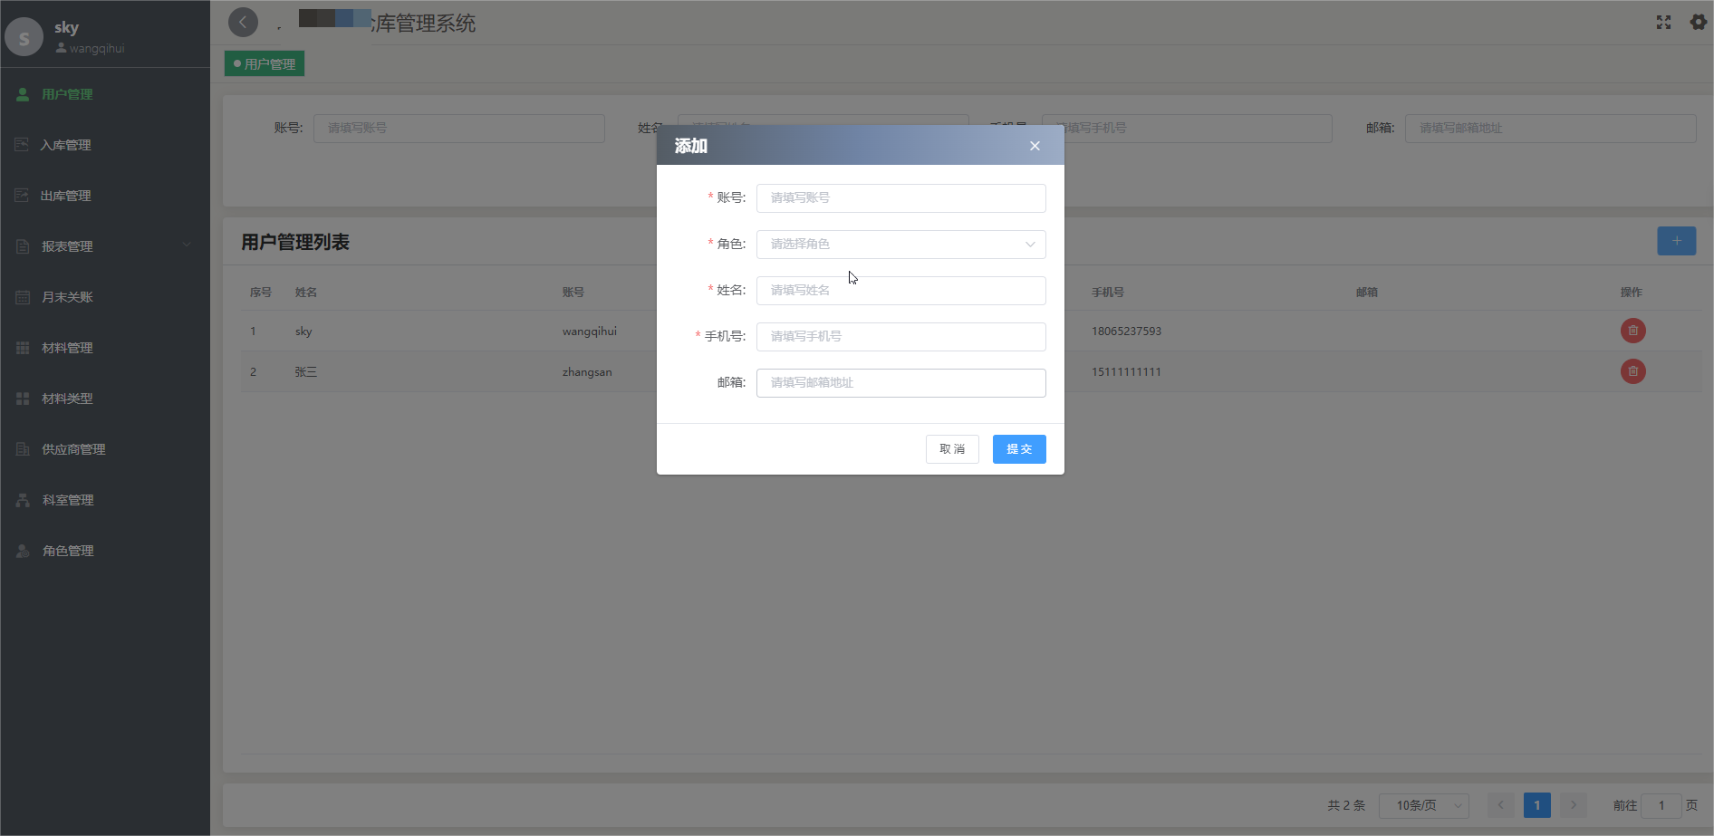This screenshot has height=836, width=1714.
Task: Click 报表管理 sidebar icon
Action: 23,246
